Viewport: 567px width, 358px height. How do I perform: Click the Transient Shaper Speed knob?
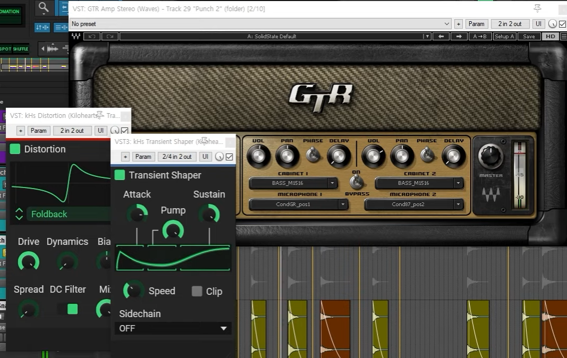(x=133, y=290)
